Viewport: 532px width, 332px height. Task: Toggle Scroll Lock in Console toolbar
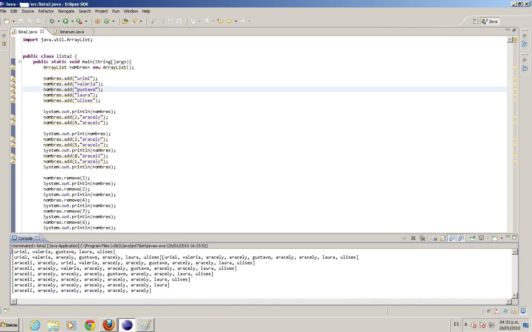pos(443,238)
